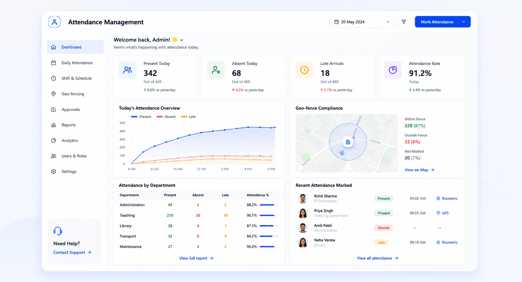Open the Dashboard menu item
This screenshot has width=522, height=282.
pos(75,47)
